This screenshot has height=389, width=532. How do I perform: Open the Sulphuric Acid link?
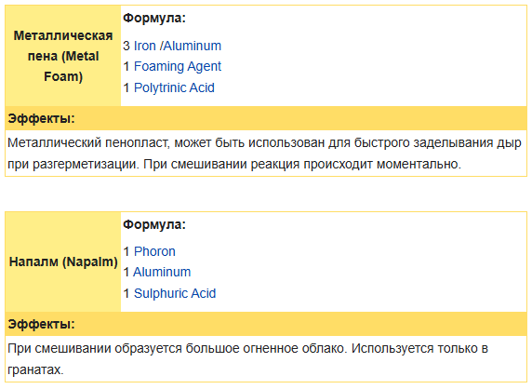(x=175, y=294)
